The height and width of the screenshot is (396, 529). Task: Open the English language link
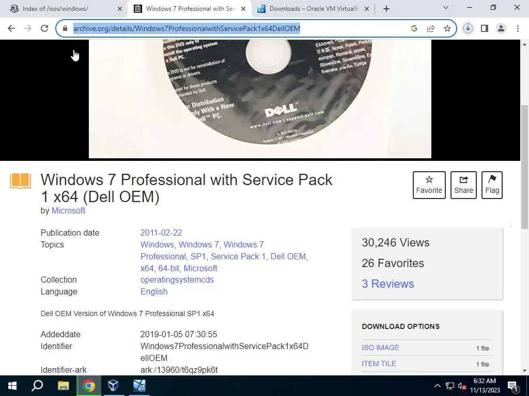[154, 291]
